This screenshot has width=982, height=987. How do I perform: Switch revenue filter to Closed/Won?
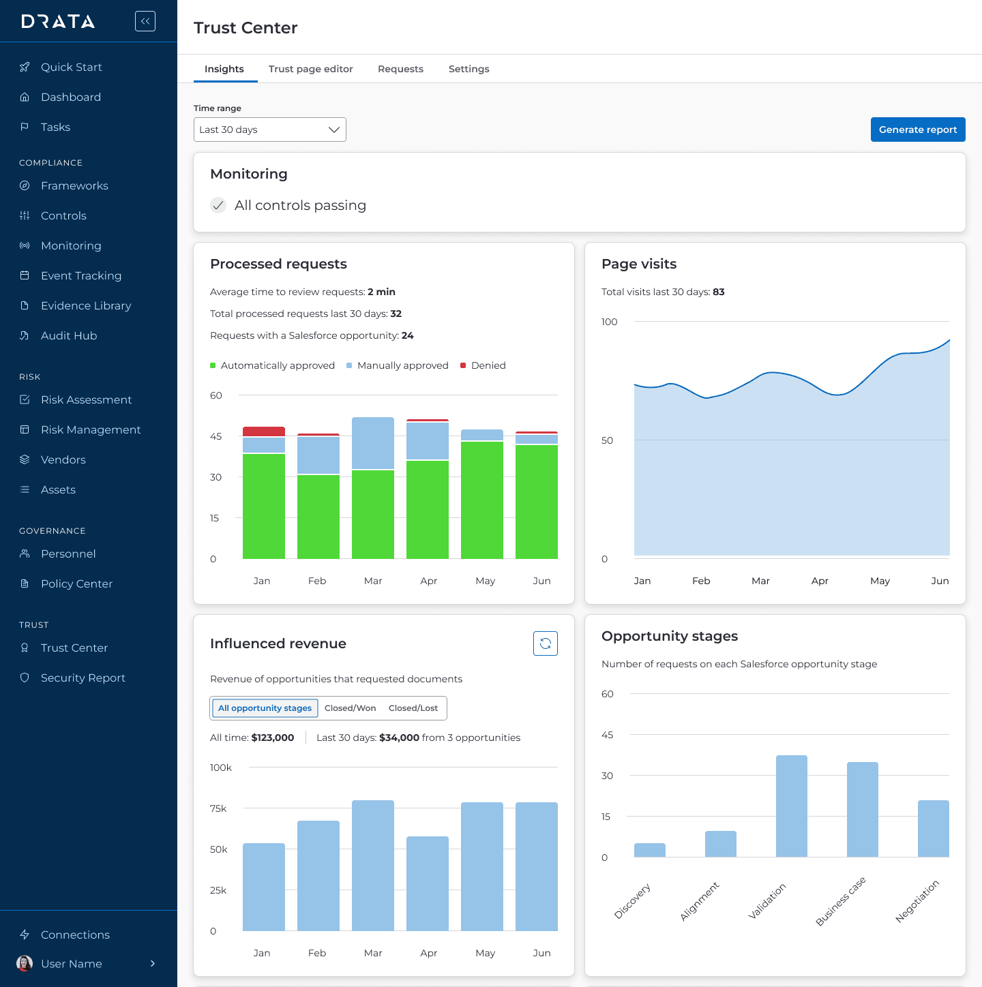point(350,708)
